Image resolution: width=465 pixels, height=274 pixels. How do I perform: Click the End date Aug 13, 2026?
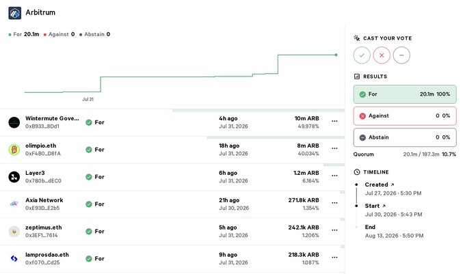click(394, 236)
